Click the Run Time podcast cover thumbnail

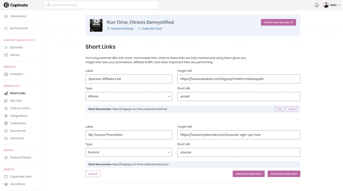coord(96,25)
